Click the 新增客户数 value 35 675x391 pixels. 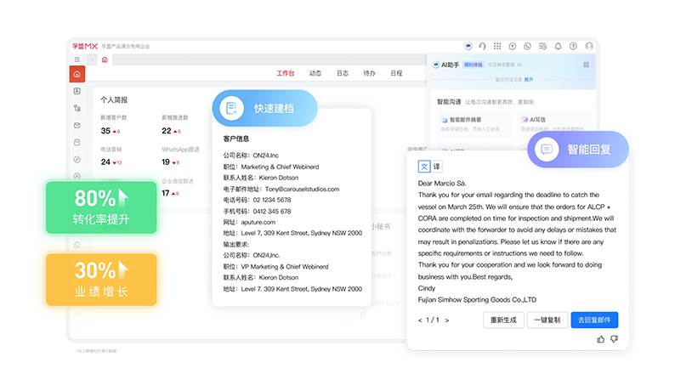(x=105, y=131)
